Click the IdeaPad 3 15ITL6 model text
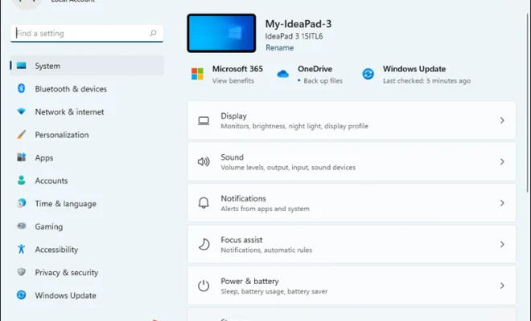 pyautogui.click(x=294, y=36)
